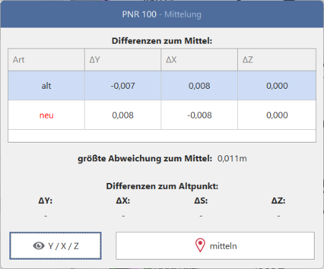The height and width of the screenshot is (269, 324).
Task: Click the neu row ΔX value -0,008
Action: pos(200,115)
